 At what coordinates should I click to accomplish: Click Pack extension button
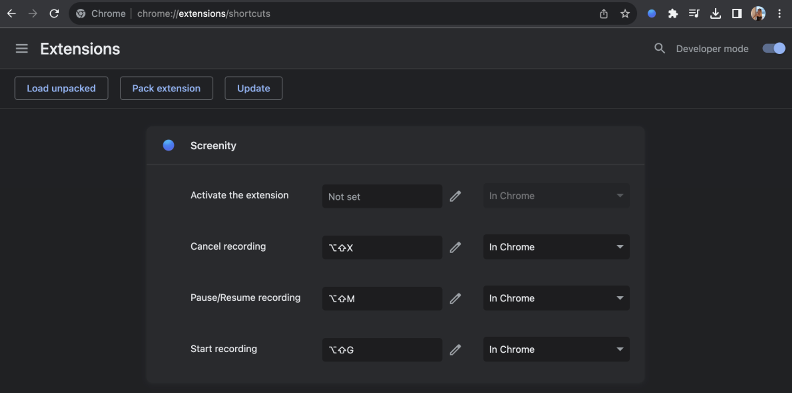tap(166, 88)
